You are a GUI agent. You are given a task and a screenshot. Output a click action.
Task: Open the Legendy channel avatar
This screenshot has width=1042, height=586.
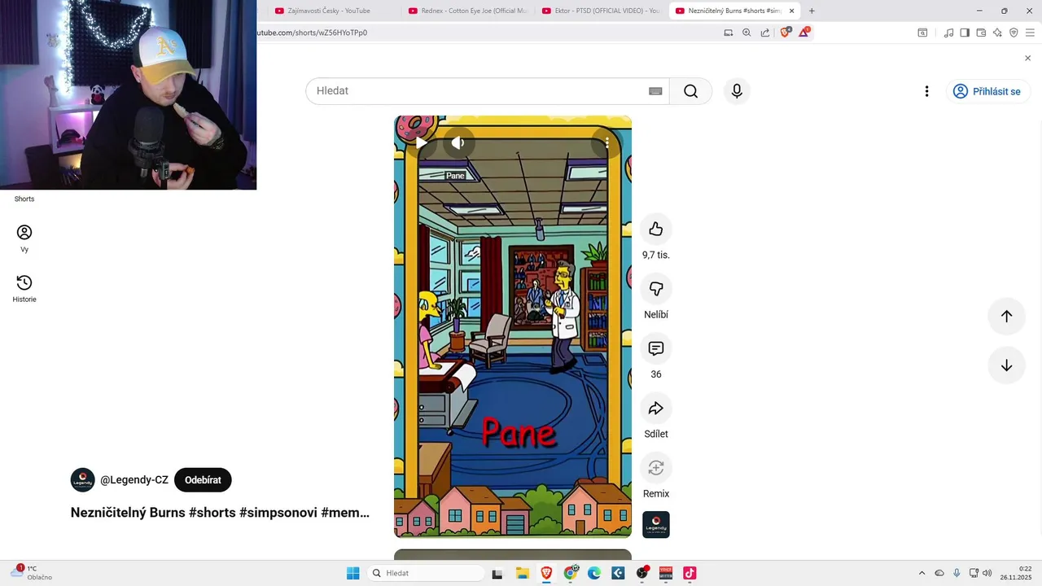click(x=83, y=480)
